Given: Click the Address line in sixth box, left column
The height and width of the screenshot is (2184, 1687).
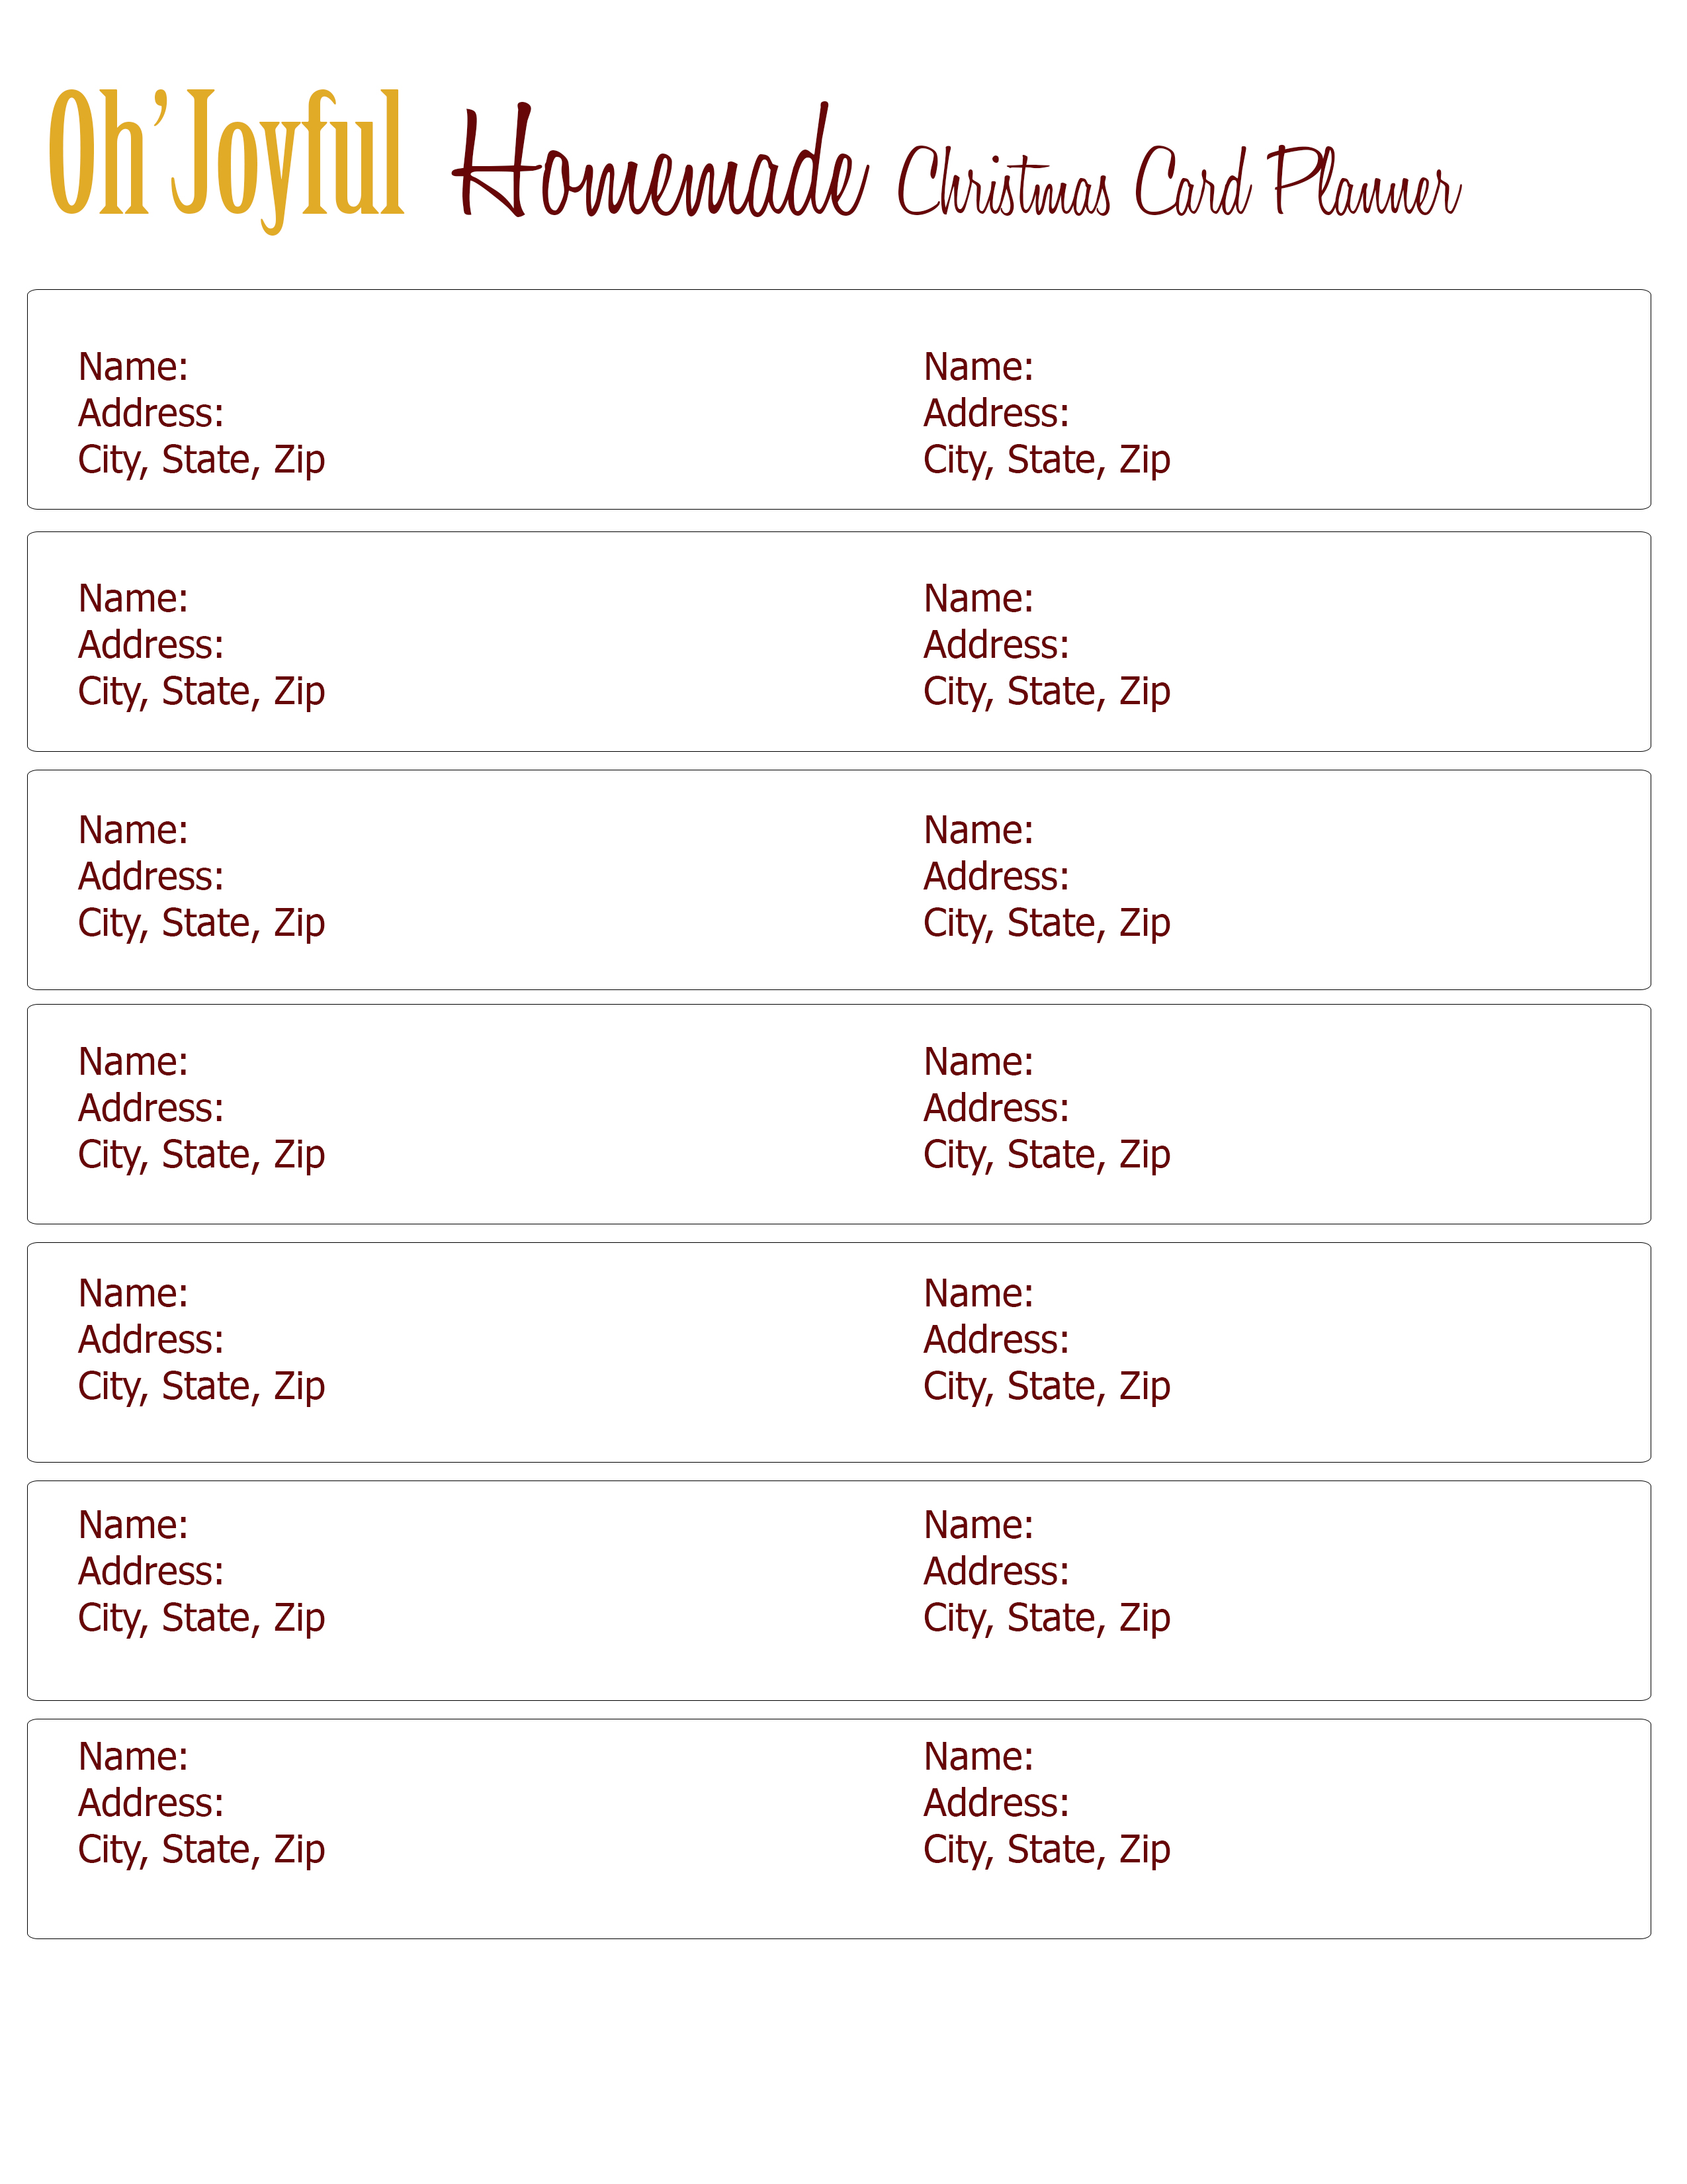Looking at the screenshot, I should pyautogui.click(x=151, y=1571).
